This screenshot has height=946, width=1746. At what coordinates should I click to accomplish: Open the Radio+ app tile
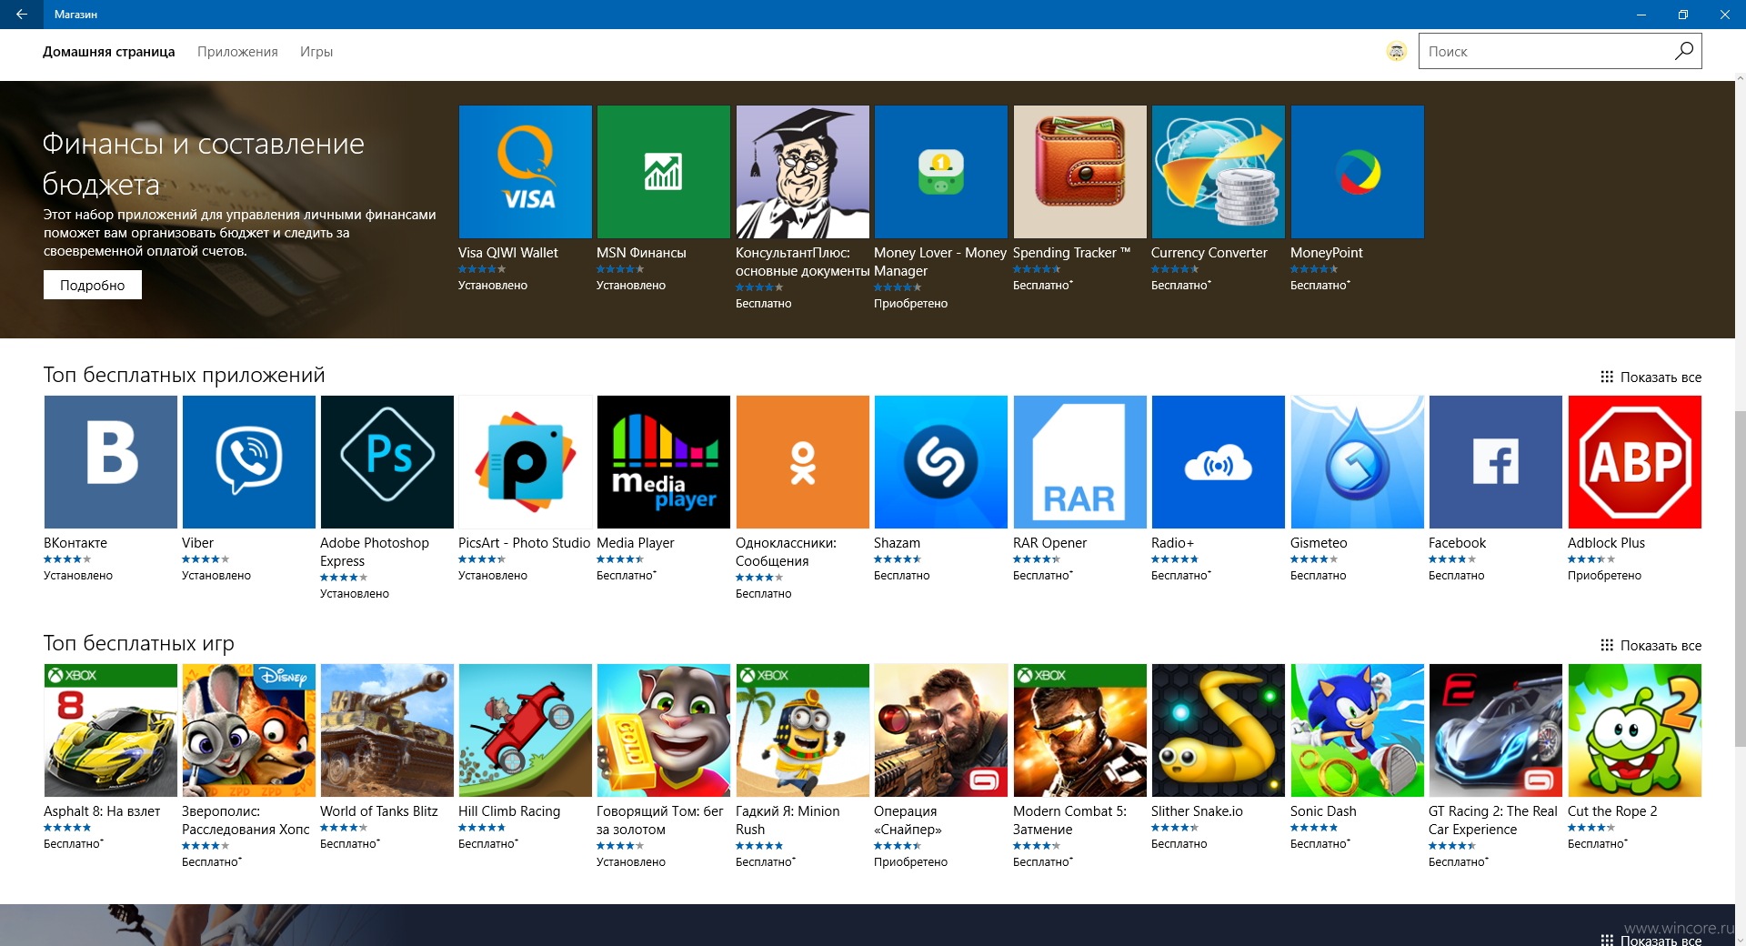(x=1219, y=462)
